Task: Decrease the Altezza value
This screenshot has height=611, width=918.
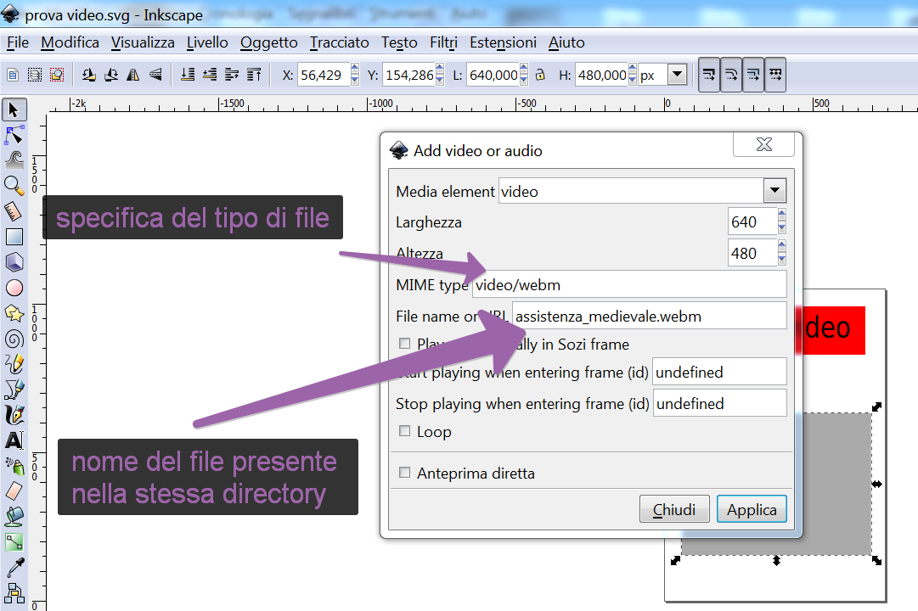Action: click(782, 260)
